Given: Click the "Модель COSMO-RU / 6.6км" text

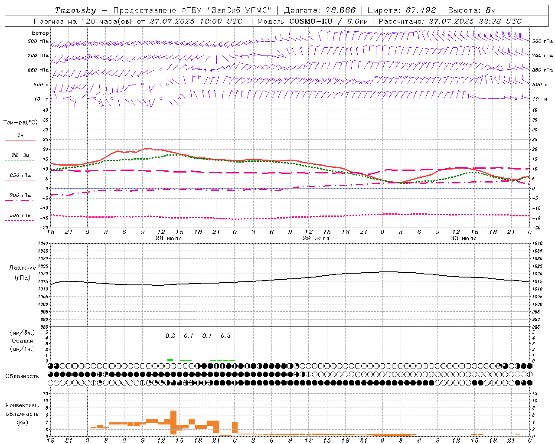Looking at the screenshot, I should point(312,21).
